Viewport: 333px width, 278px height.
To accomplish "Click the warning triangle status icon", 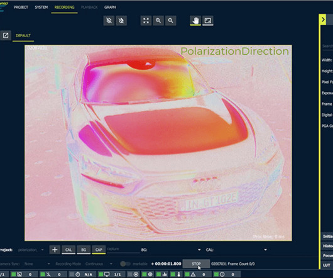I will pos(193,274).
